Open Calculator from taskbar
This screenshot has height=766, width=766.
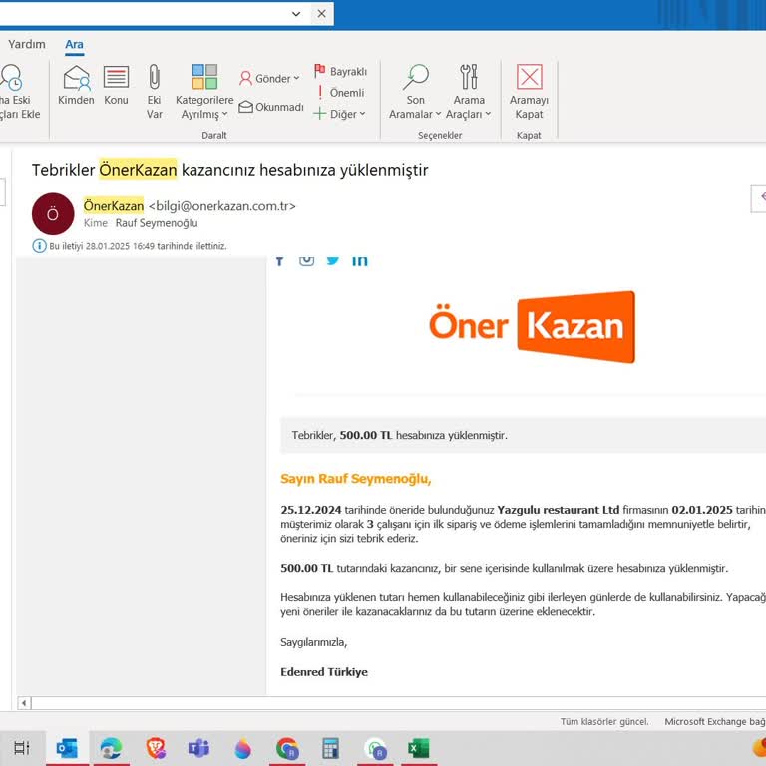pos(331,748)
